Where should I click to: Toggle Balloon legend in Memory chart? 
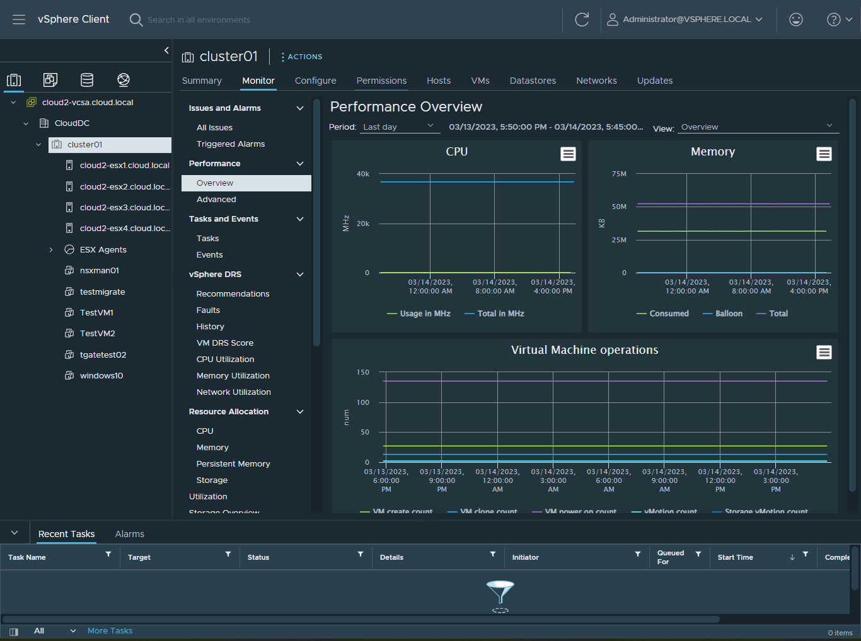coord(722,314)
